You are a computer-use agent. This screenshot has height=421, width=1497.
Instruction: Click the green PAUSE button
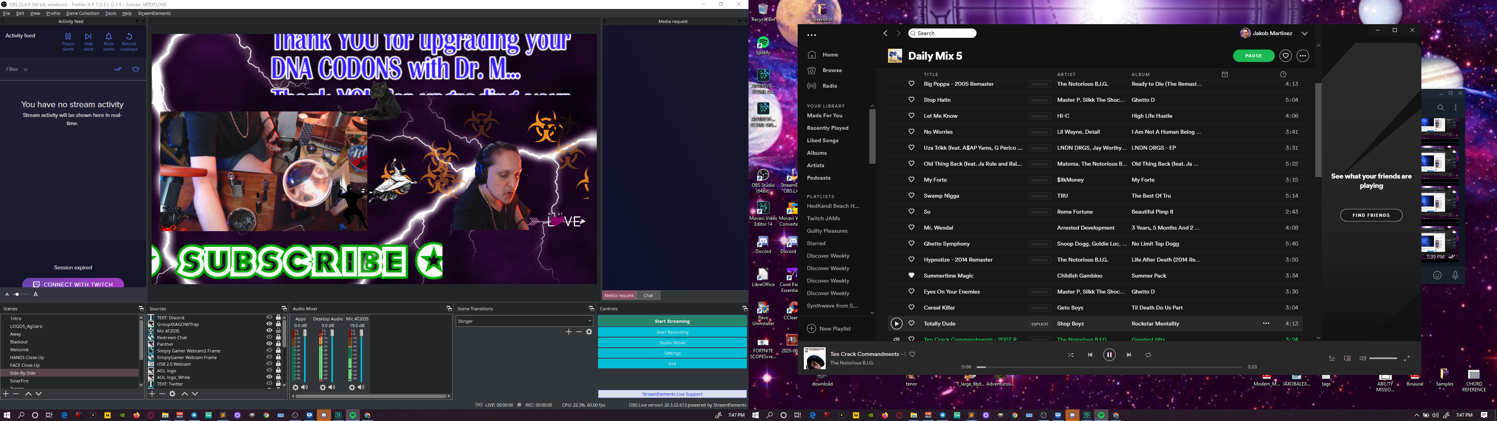tap(1253, 56)
